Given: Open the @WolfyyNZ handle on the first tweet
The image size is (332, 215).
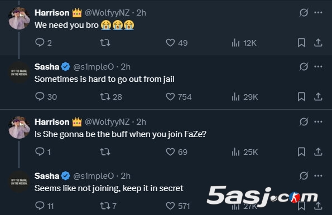Looking at the screenshot, I should pyautogui.click(x=107, y=13).
